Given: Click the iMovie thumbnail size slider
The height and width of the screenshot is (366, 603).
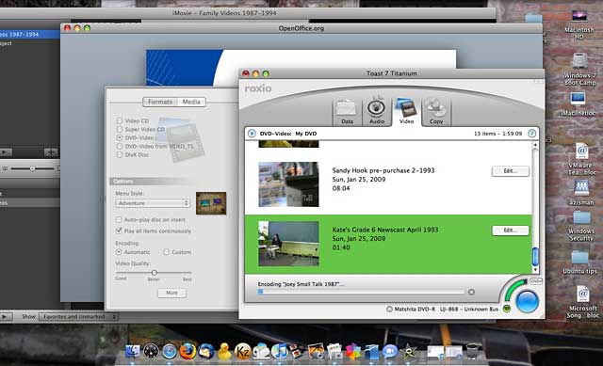Looking at the screenshot, I should (32, 168).
